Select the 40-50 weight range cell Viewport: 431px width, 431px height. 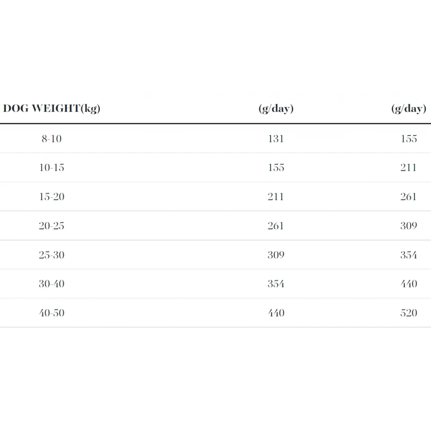[52, 313]
